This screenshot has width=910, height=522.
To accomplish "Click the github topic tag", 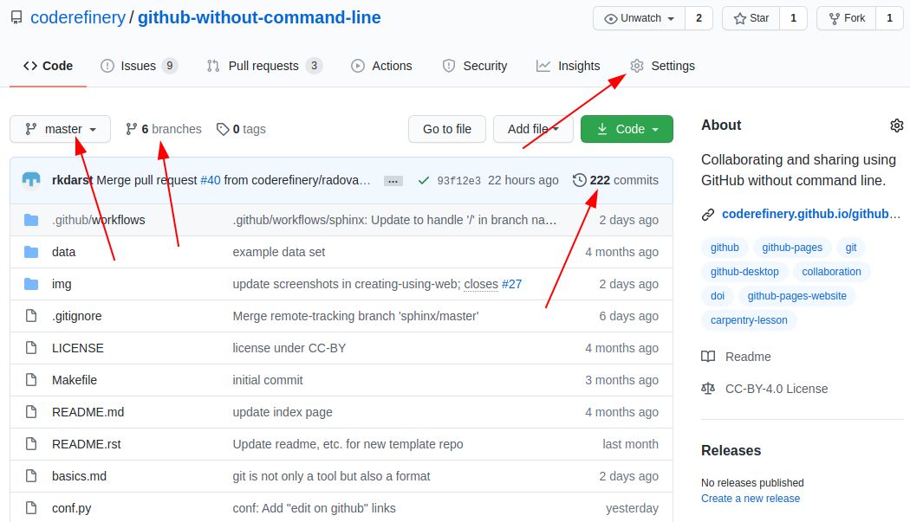I will coord(725,248).
